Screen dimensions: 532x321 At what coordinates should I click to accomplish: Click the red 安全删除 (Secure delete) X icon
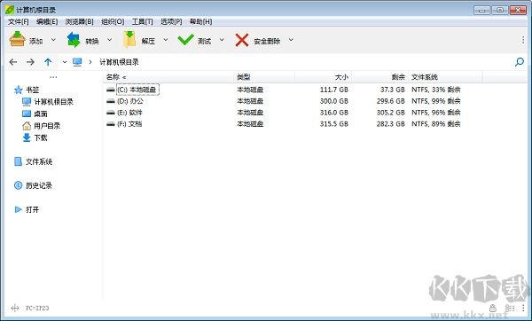[241, 40]
